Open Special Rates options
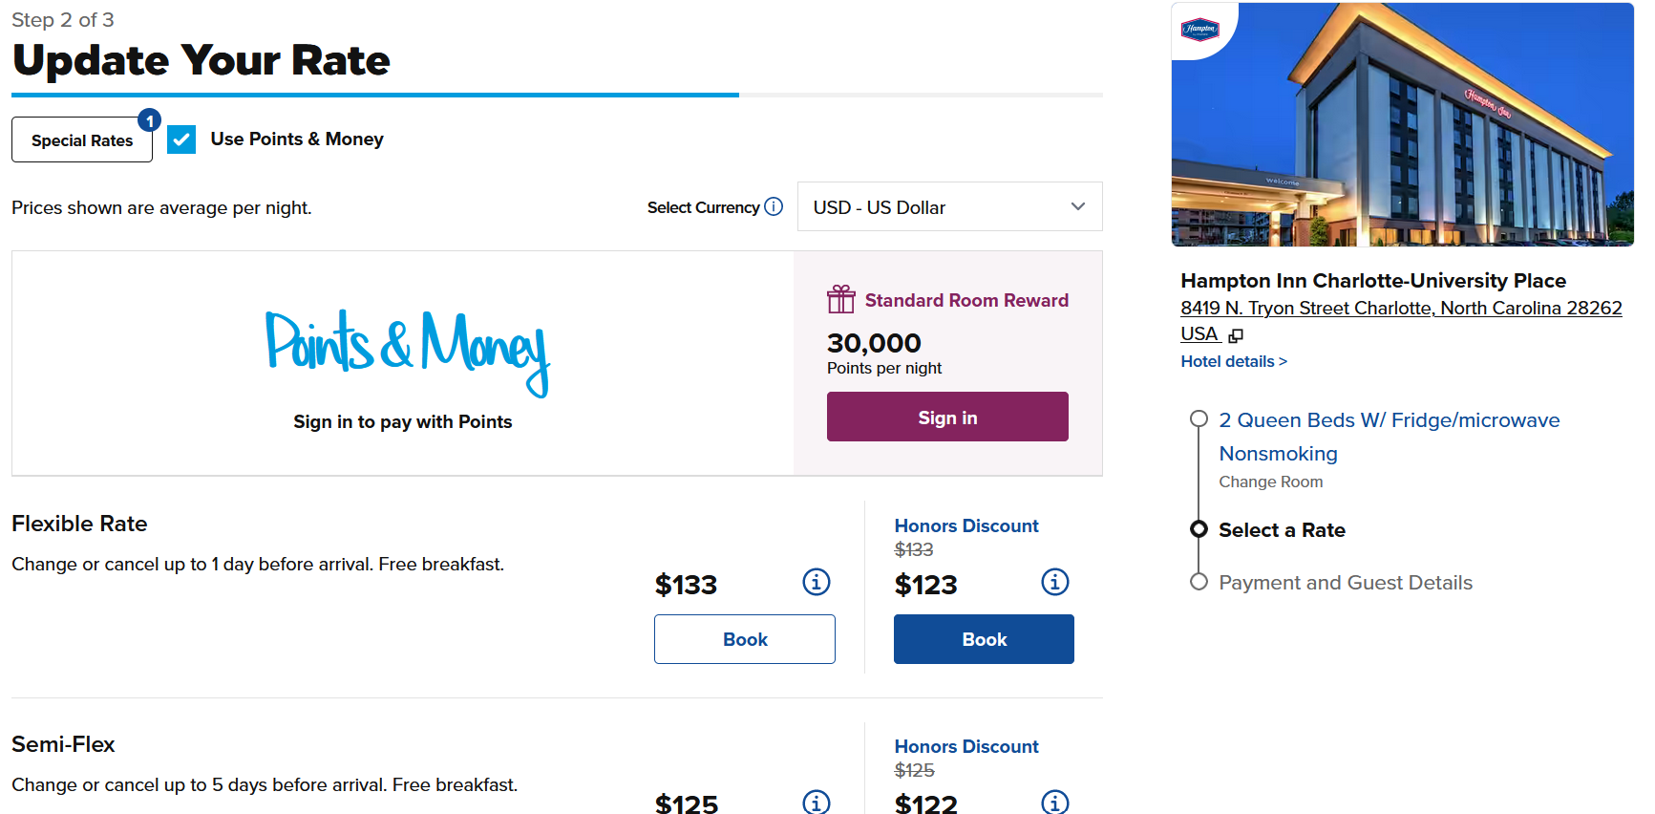 [82, 140]
